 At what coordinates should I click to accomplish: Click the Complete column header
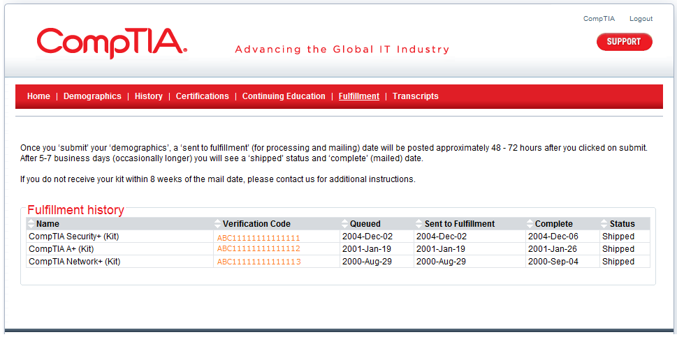click(553, 224)
